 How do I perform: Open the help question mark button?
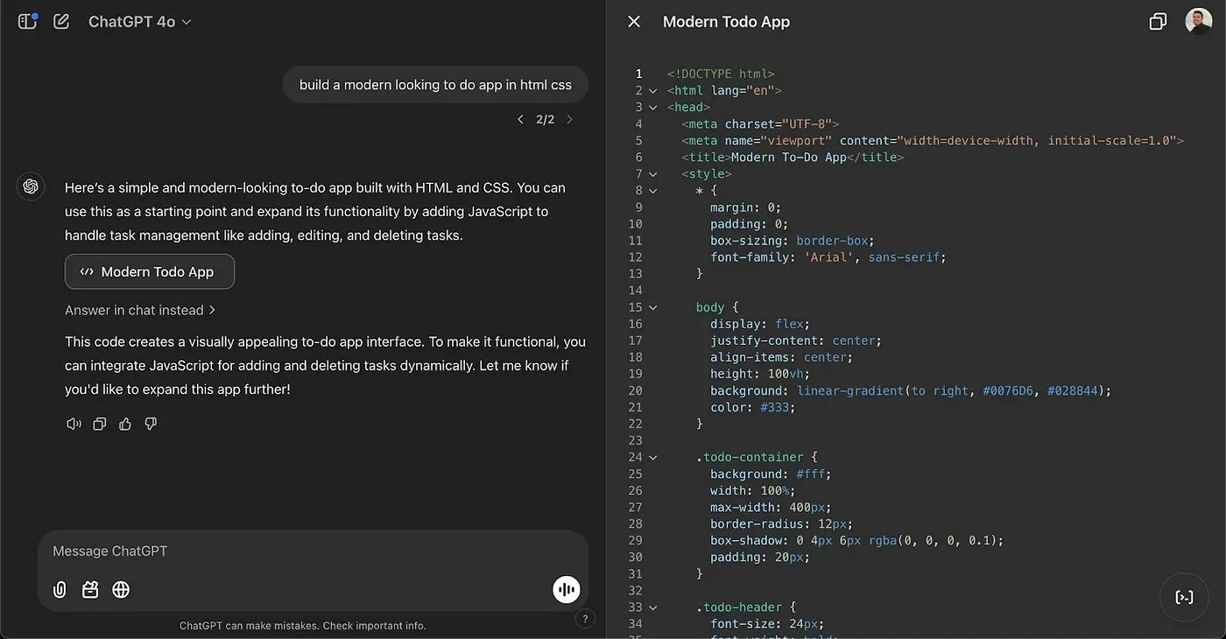click(x=586, y=619)
